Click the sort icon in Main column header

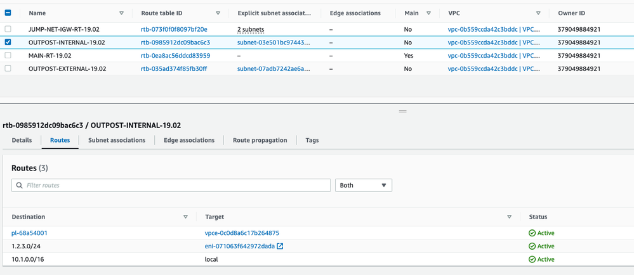tap(428, 13)
